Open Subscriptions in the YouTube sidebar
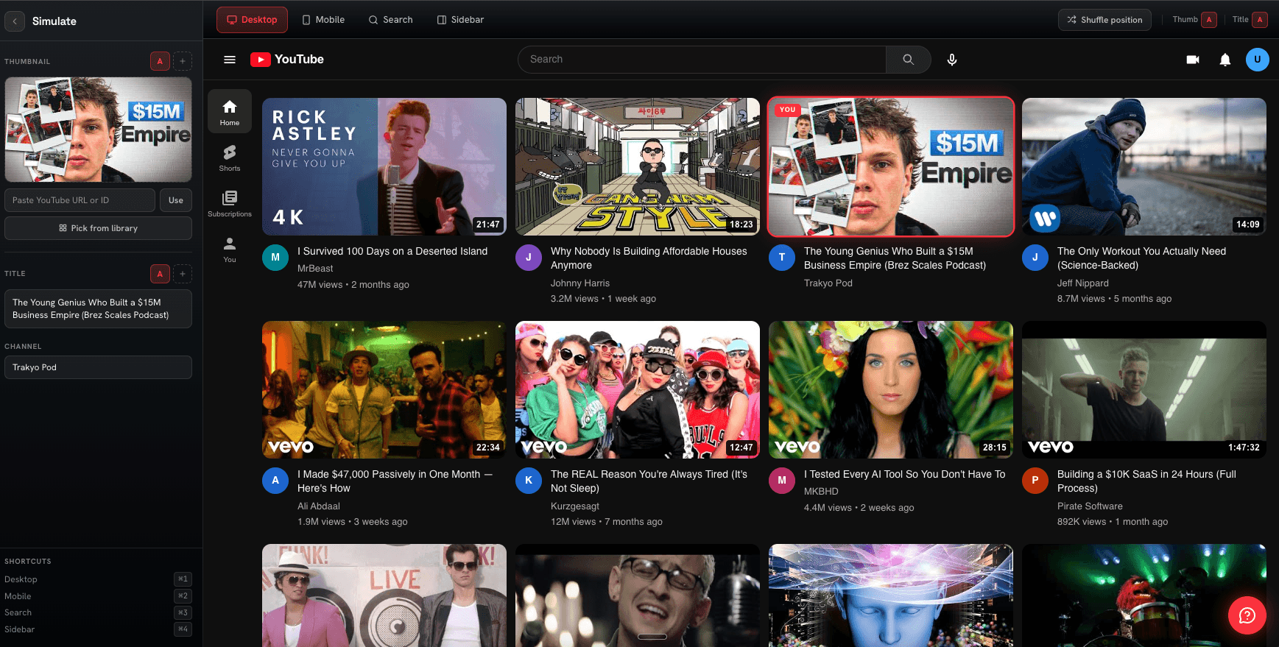The height and width of the screenshot is (647, 1279). (x=230, y=203)
